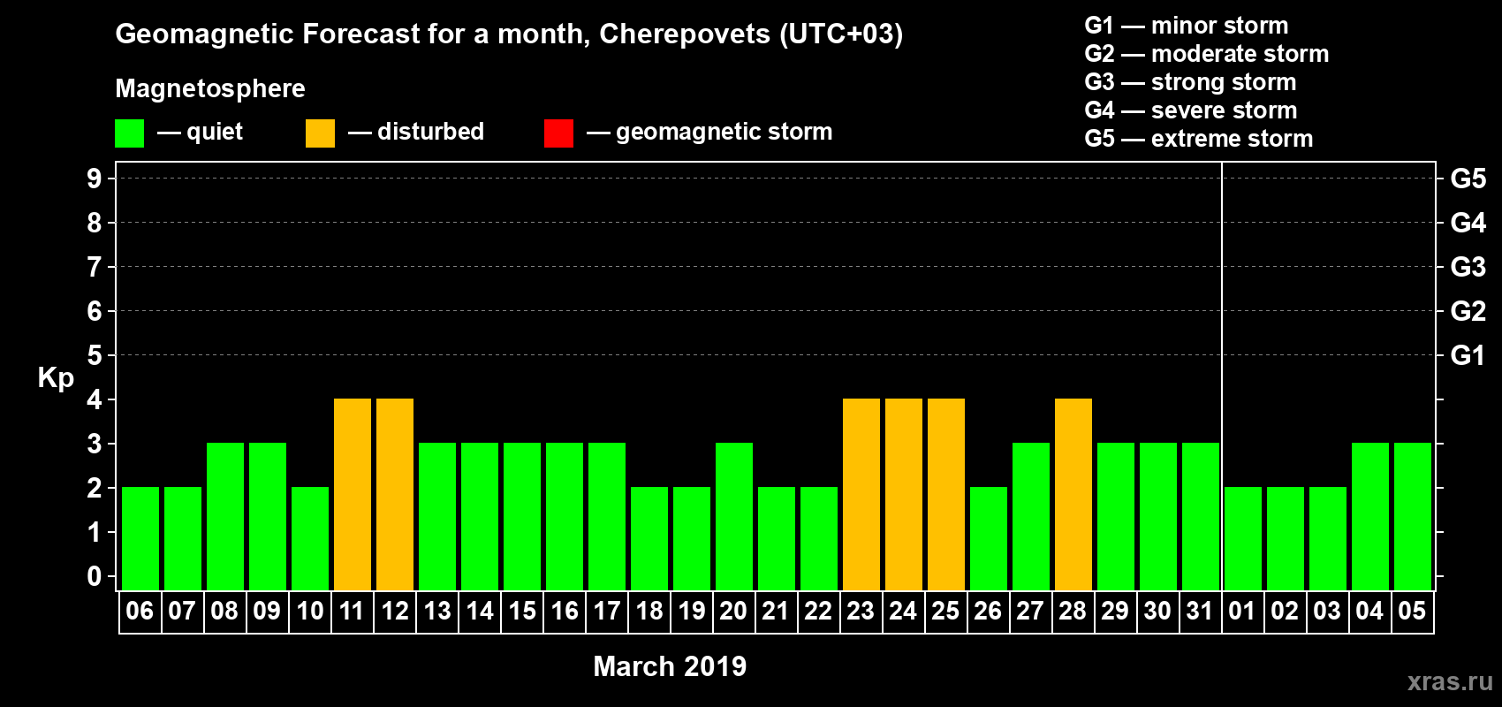Screen dimensions: 1502x707
Task: Click the date label 21 on the axis
Action: point(776,611)
